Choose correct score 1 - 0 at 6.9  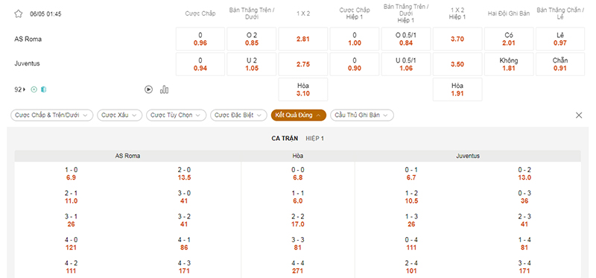click(x=71, y=174)
